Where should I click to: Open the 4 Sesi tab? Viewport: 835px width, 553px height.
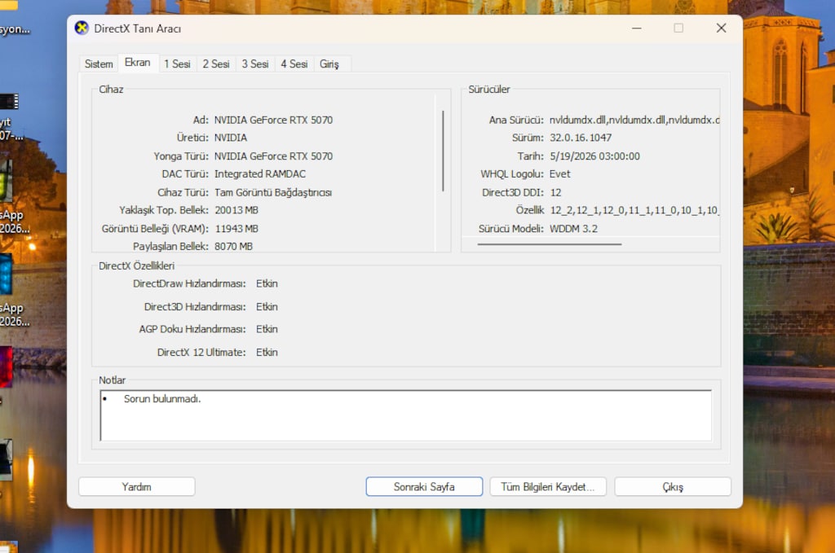[x=294, y=64]
